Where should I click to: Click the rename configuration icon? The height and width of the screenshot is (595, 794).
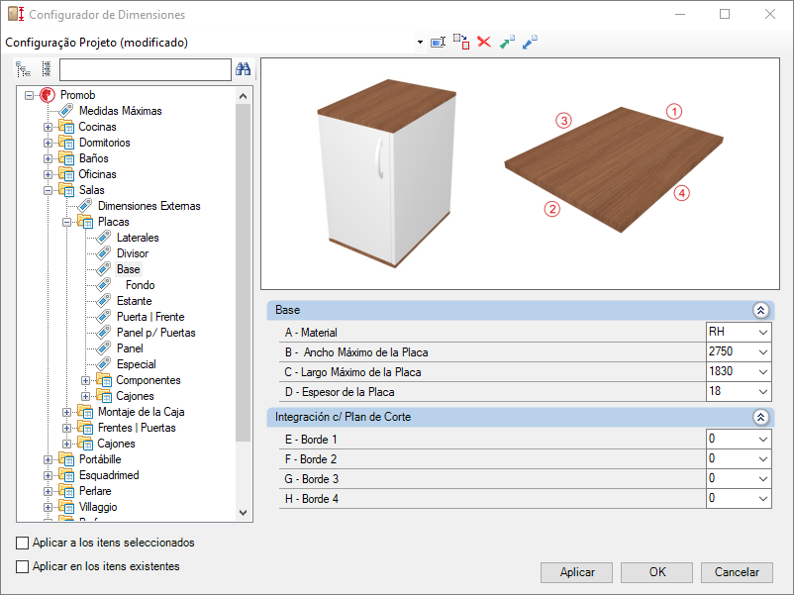[438, 42]
